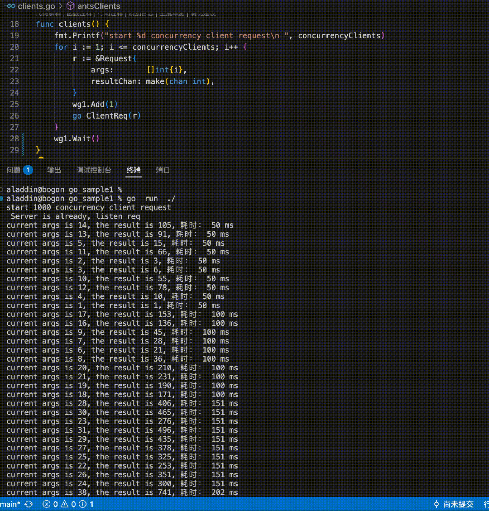Click terminal line with args 17 result 153
The height and width of the screenshot is (511, 489).
coord(122,315)
